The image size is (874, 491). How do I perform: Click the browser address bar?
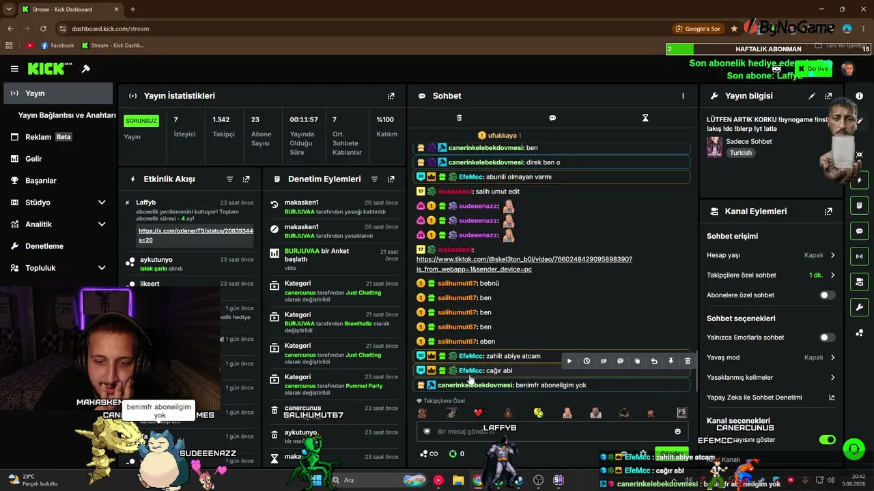[x=362, y=29]
